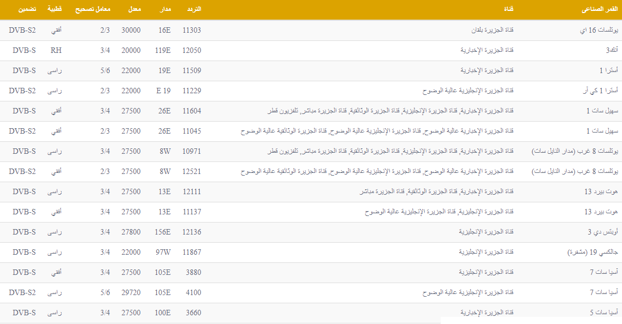Image resolution: width=622 pixels, height=324 pixels.
Task: Select frequency value 4100
Action: point(193,293)
